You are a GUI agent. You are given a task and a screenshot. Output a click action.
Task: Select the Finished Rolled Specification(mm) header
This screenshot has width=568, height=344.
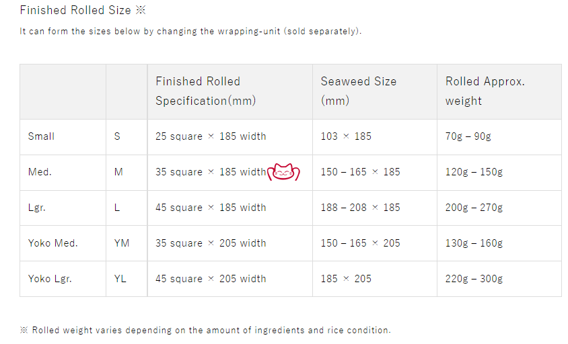click(x=205, y=91)
